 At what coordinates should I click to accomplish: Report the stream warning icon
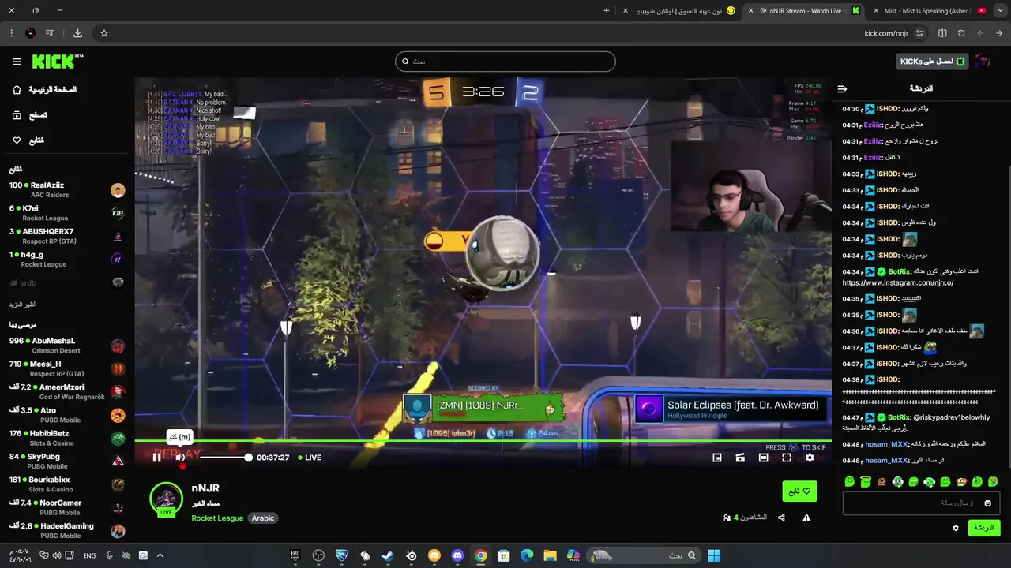coord(806,518)
